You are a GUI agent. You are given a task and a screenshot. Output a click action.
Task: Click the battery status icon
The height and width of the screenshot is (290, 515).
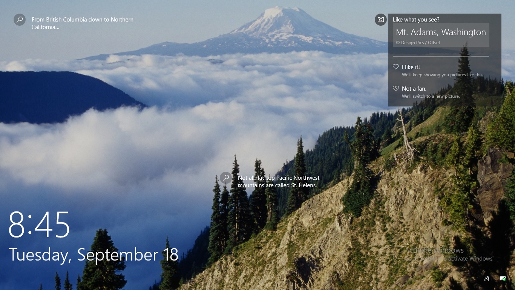pos(503,279)
